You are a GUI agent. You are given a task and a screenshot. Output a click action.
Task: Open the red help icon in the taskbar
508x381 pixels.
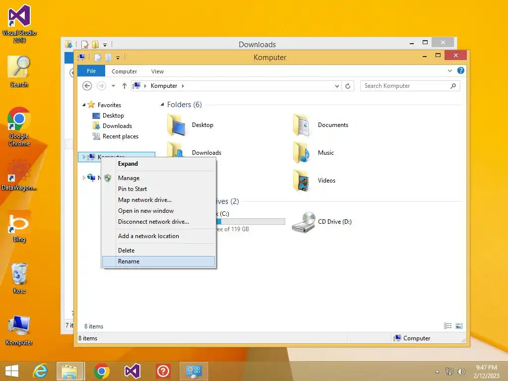pos(163,371)
